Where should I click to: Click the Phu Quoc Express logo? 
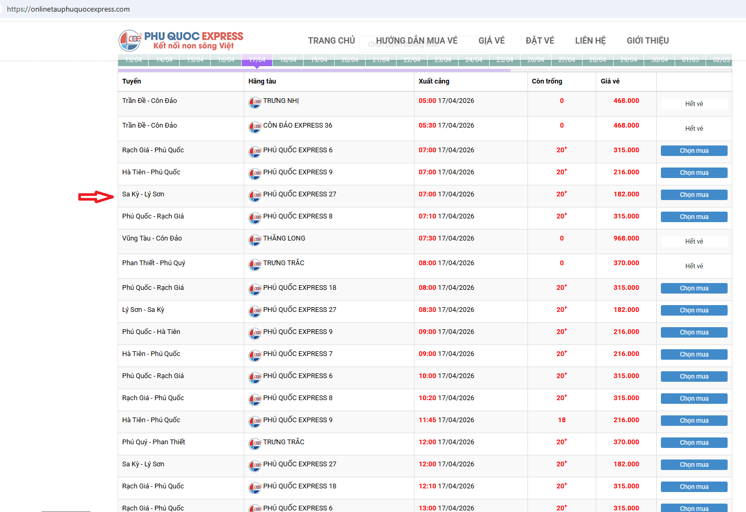[181, 40]
